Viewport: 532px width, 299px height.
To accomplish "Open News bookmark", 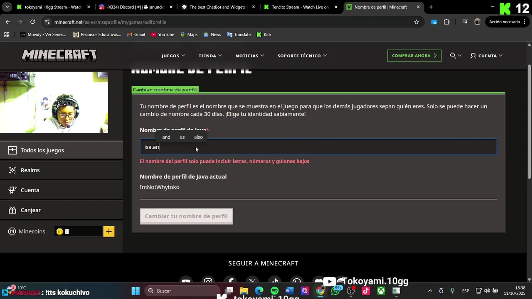I will (x=212, y=34).
